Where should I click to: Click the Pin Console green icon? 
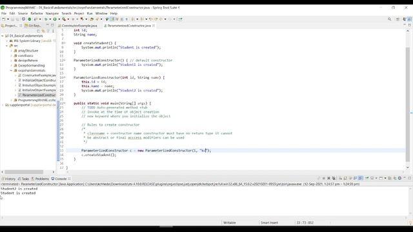click(367, 178)
